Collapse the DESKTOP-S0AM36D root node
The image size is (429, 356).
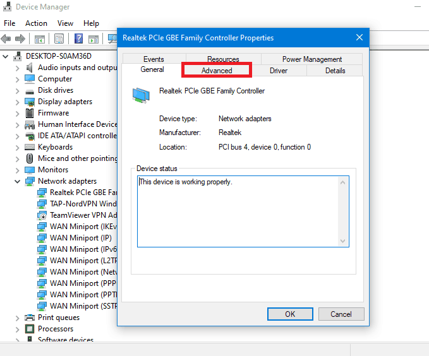click(x=5, y=57)
